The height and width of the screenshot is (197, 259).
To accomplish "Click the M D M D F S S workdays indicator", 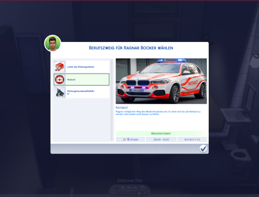I will (x=192, y=139).
